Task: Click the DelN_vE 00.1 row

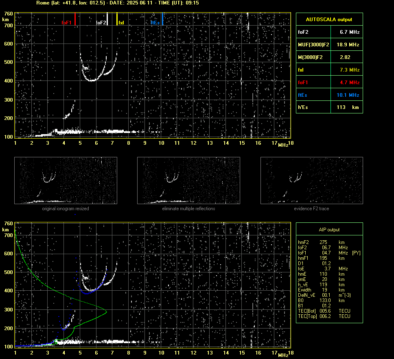Action: tap(324, 295)
